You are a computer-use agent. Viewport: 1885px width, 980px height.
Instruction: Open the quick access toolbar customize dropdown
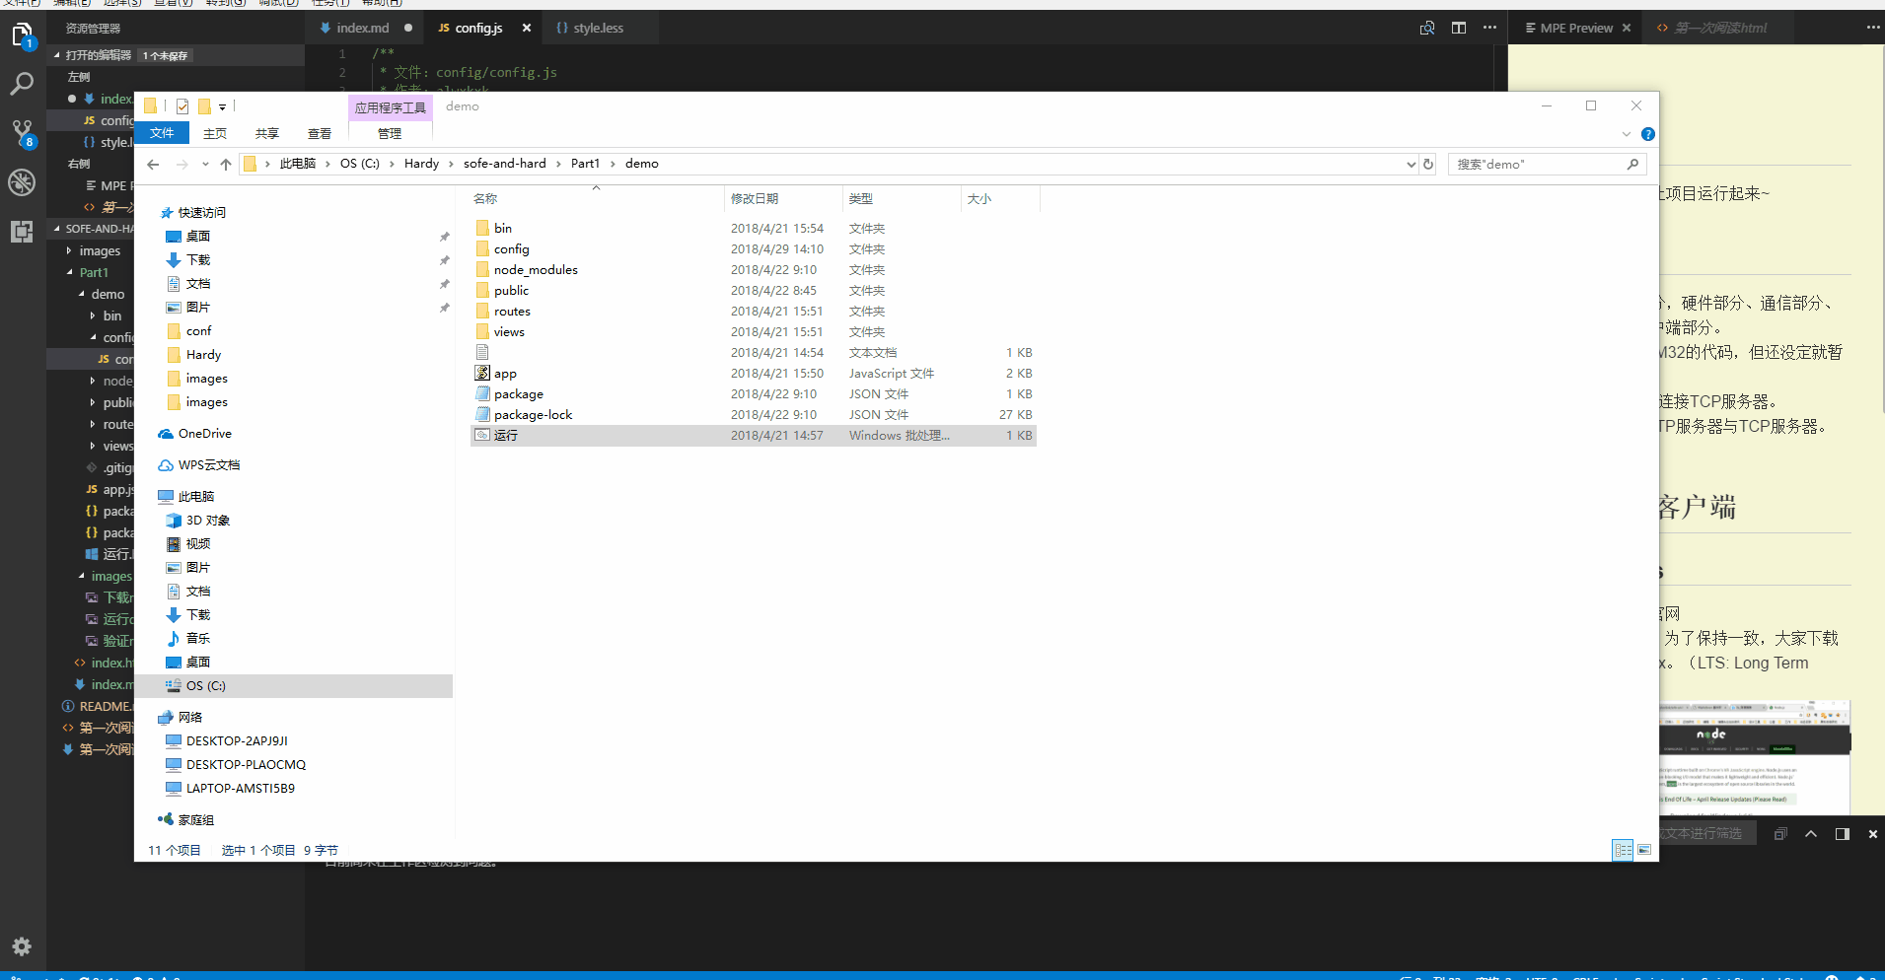[223, 106]
